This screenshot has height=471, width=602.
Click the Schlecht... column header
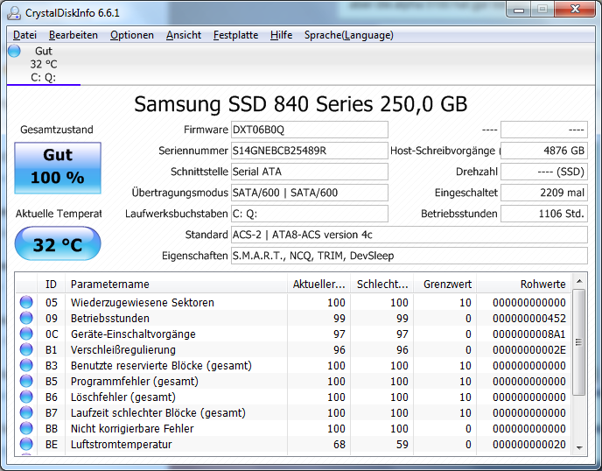click(x=382, y=284)
